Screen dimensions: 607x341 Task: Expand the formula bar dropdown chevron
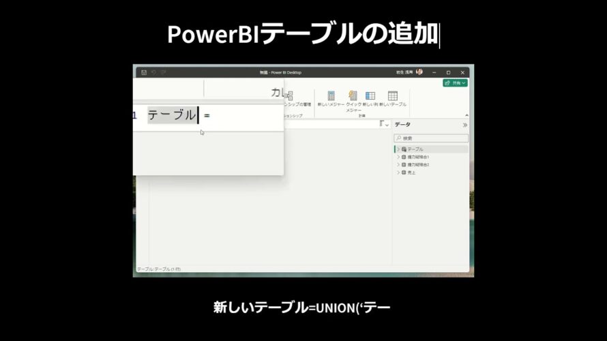coord(387,125)
